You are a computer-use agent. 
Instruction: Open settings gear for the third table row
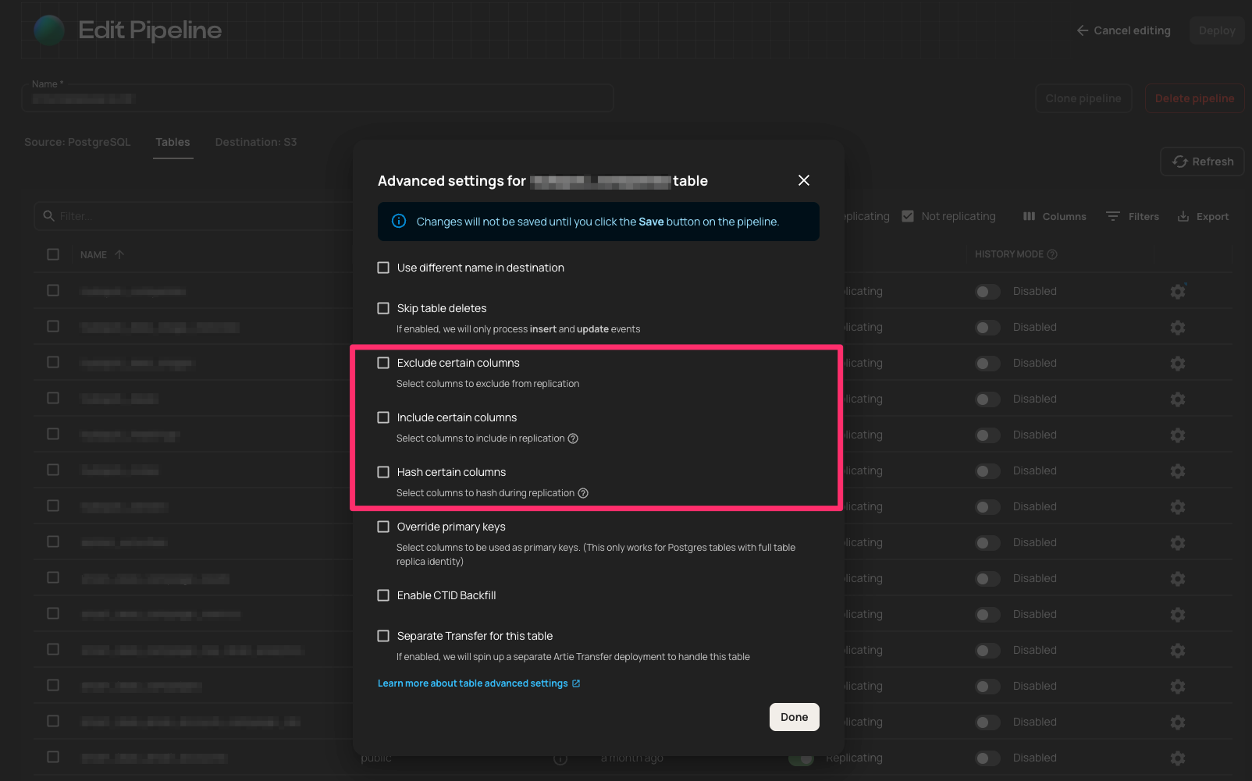(x=1178, y=363)
